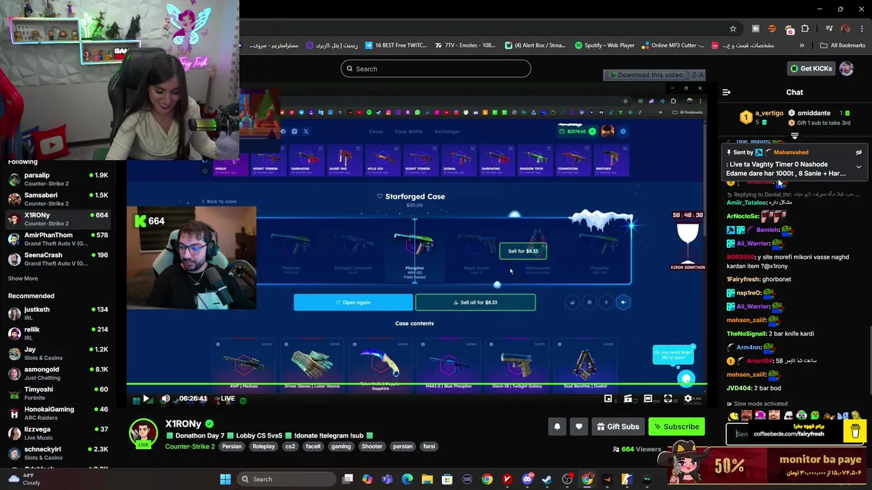This screenshot has width=872, height=490.
Task: Expand the gift leaderboard handle
Action: 794,136
